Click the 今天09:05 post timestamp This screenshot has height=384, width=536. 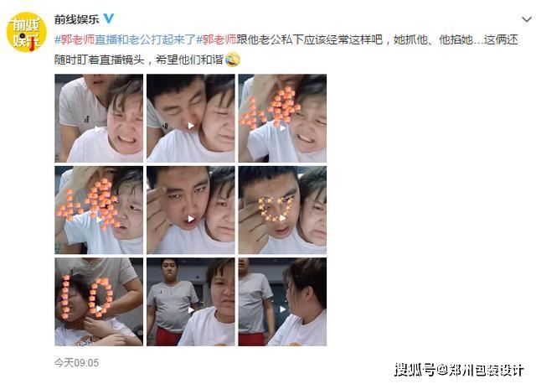click(x=76, y=362)
